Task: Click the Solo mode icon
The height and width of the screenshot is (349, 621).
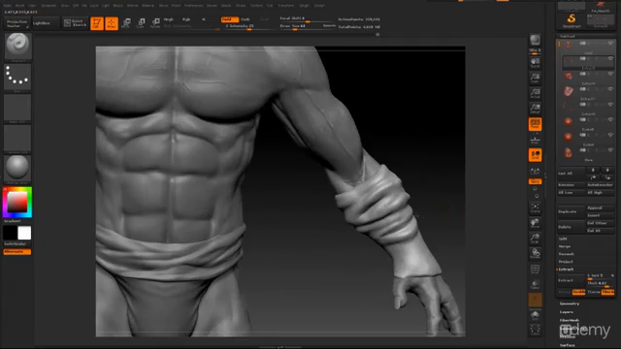Action: pyautogui.click(x=535, y=315)
